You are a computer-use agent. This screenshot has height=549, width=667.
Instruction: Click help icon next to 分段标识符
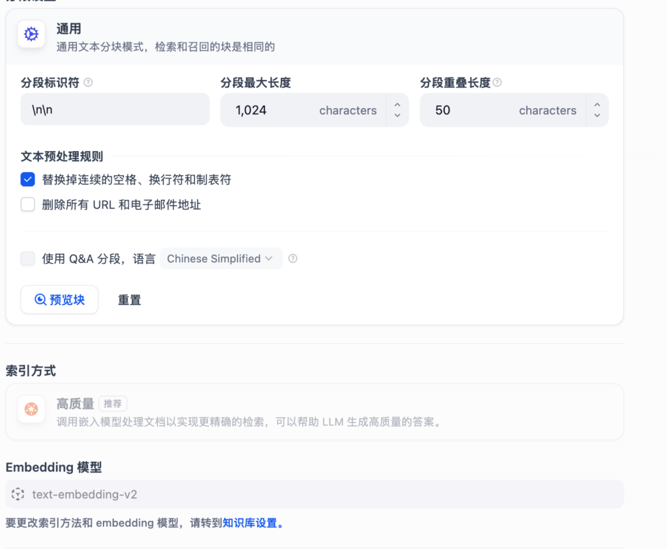[x=88, y=82]
